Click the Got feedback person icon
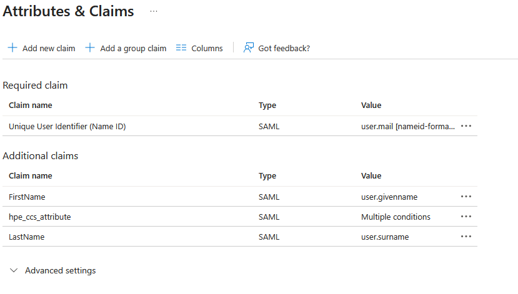The image size is (518, 294). click(249, 48)
